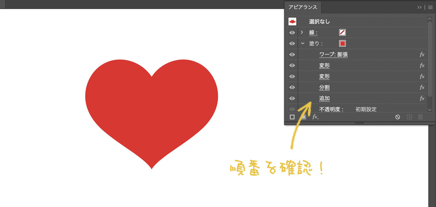Toggle visibility of the 分割 effect
Viewport: 436px width, 207px height.
(292, 87)
